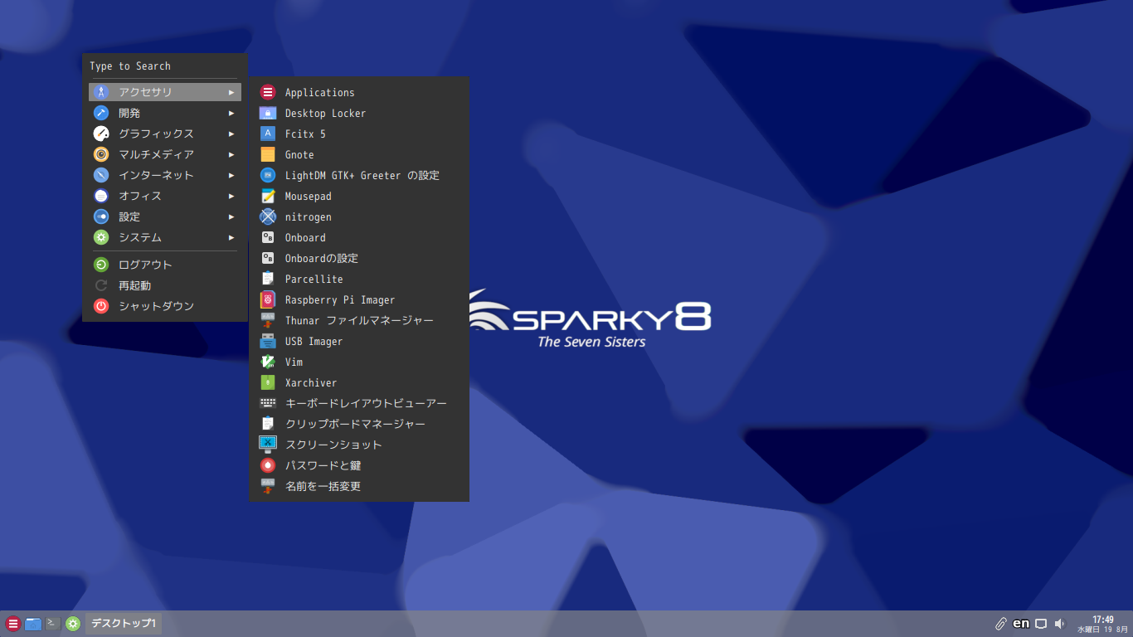The height and width of the screenshot is (637, 1133).
Task: Click the USB Imager icon
Action: click(268, 341)
